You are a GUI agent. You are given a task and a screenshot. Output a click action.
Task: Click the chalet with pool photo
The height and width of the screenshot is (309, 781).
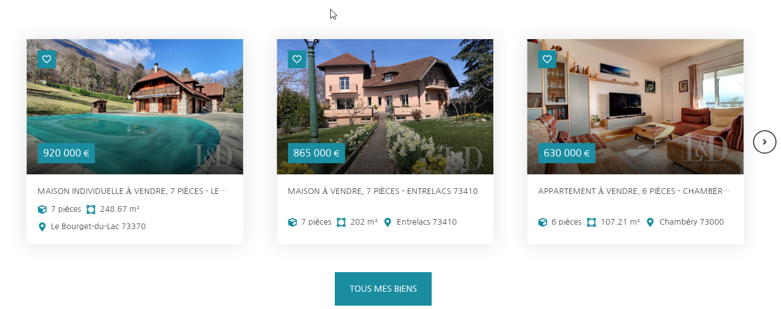[135, 107]
